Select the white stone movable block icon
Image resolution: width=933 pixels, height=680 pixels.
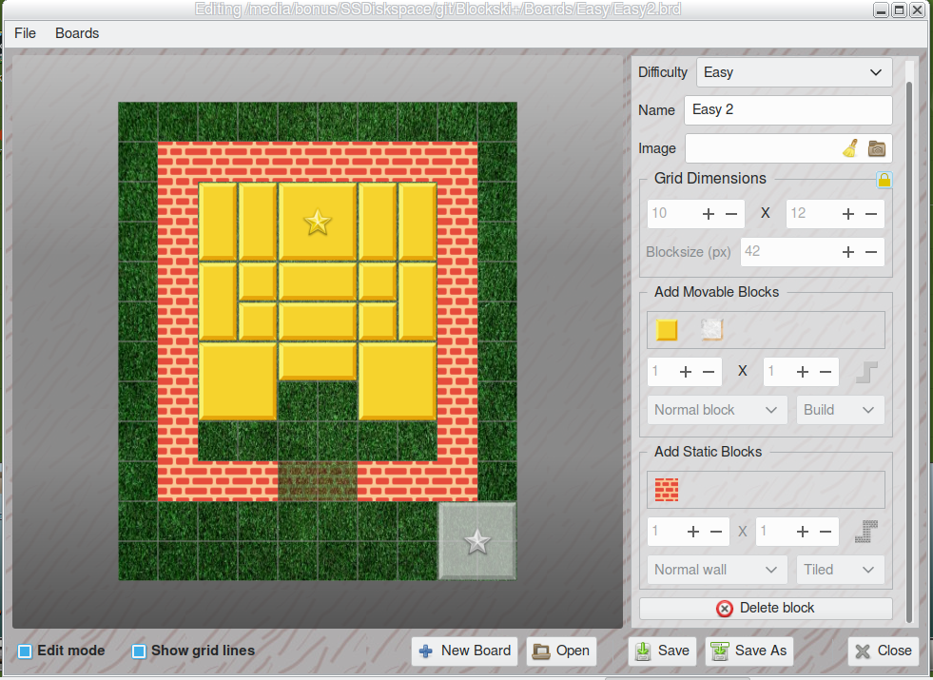[711, 330]
